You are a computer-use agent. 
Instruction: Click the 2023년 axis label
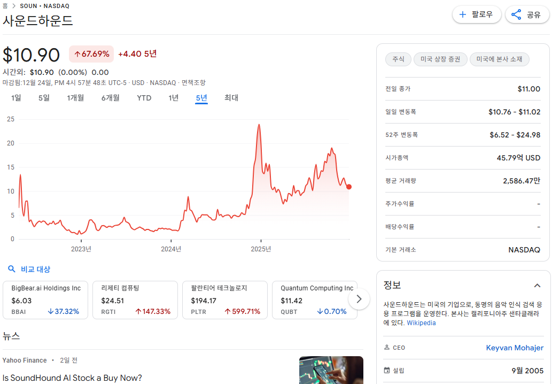(x=81, y=249)
